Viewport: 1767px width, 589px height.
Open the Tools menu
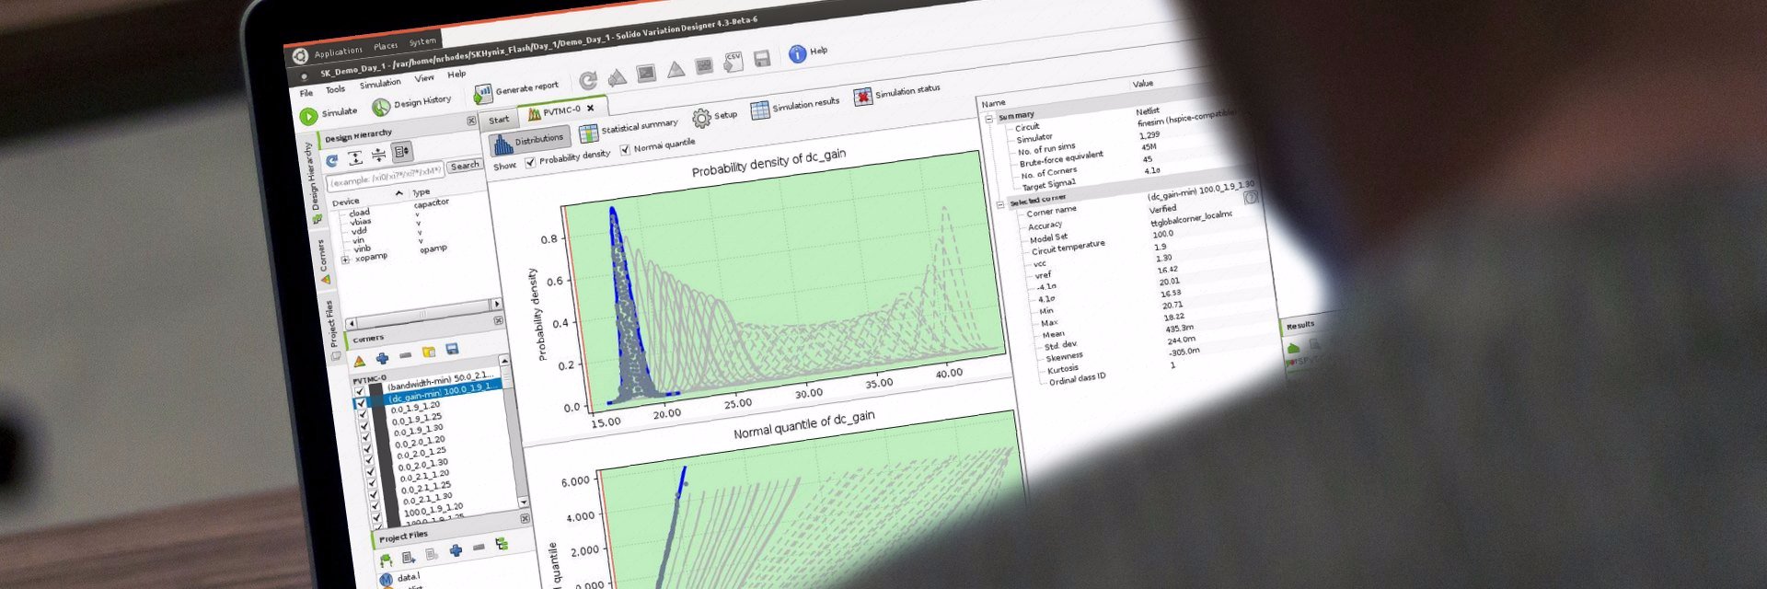[335, 89]
